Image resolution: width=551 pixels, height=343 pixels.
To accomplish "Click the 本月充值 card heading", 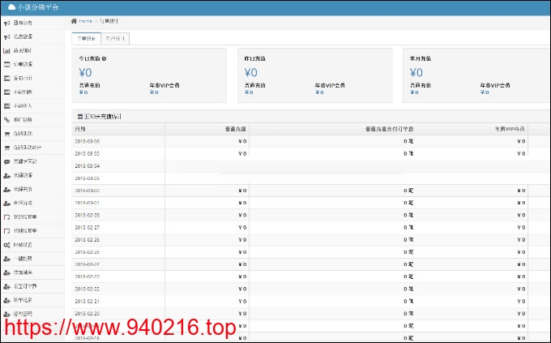I will click(x=421, y=58).
